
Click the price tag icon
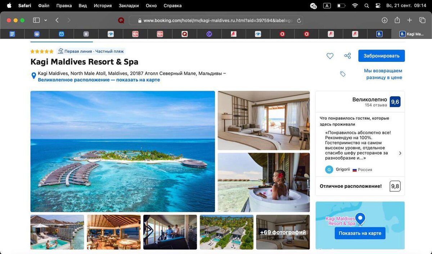point(343,74)
